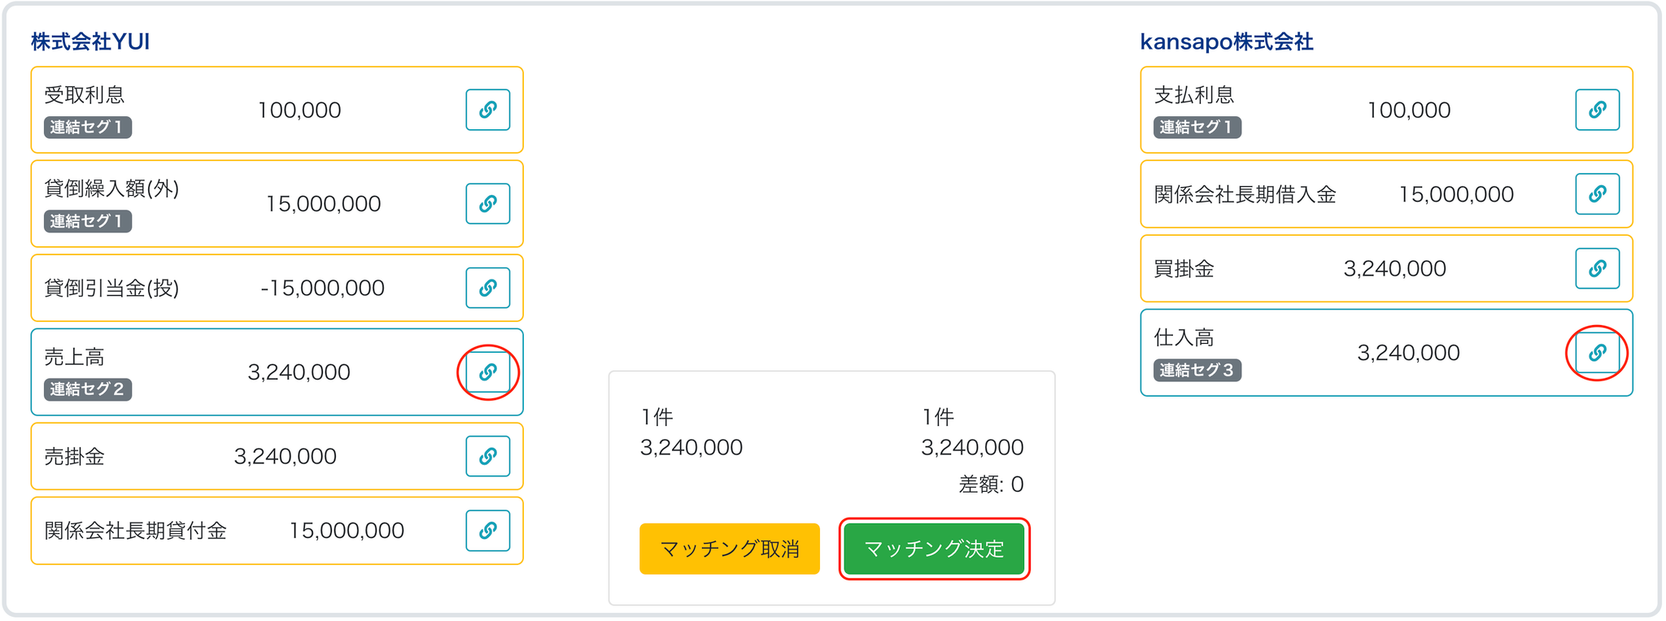Click link icon for 受取利息 row
Screen dimensions: 1666x621
click(x=487, y=110)
